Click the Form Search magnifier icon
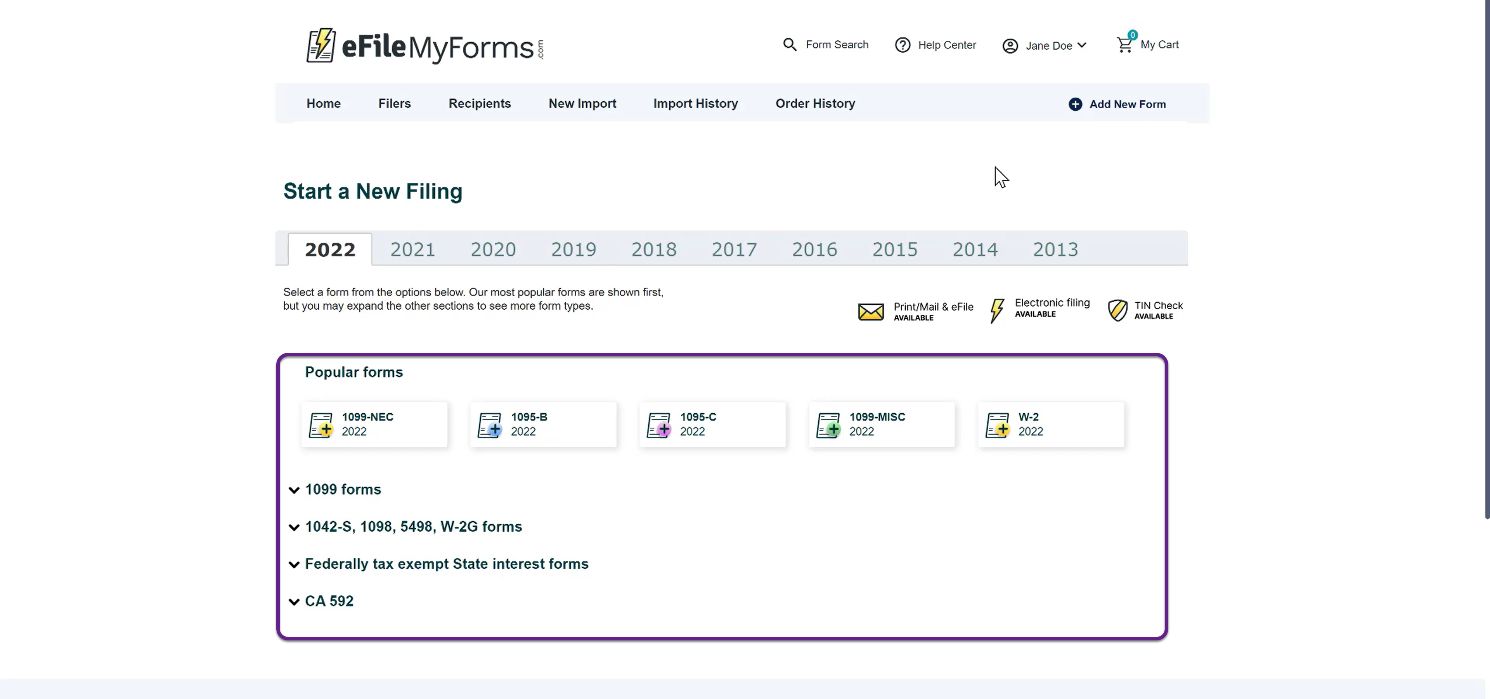This screenshot has width=1490, height=699. tap(790, 45)
